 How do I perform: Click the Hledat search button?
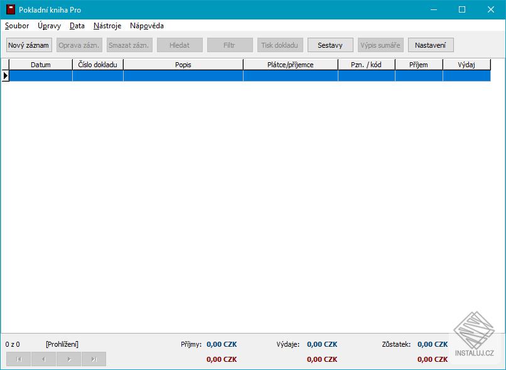180,45
